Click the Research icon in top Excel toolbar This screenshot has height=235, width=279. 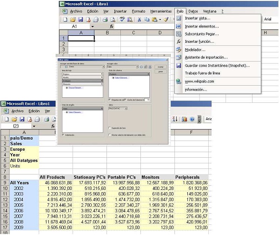pos(130,20)
